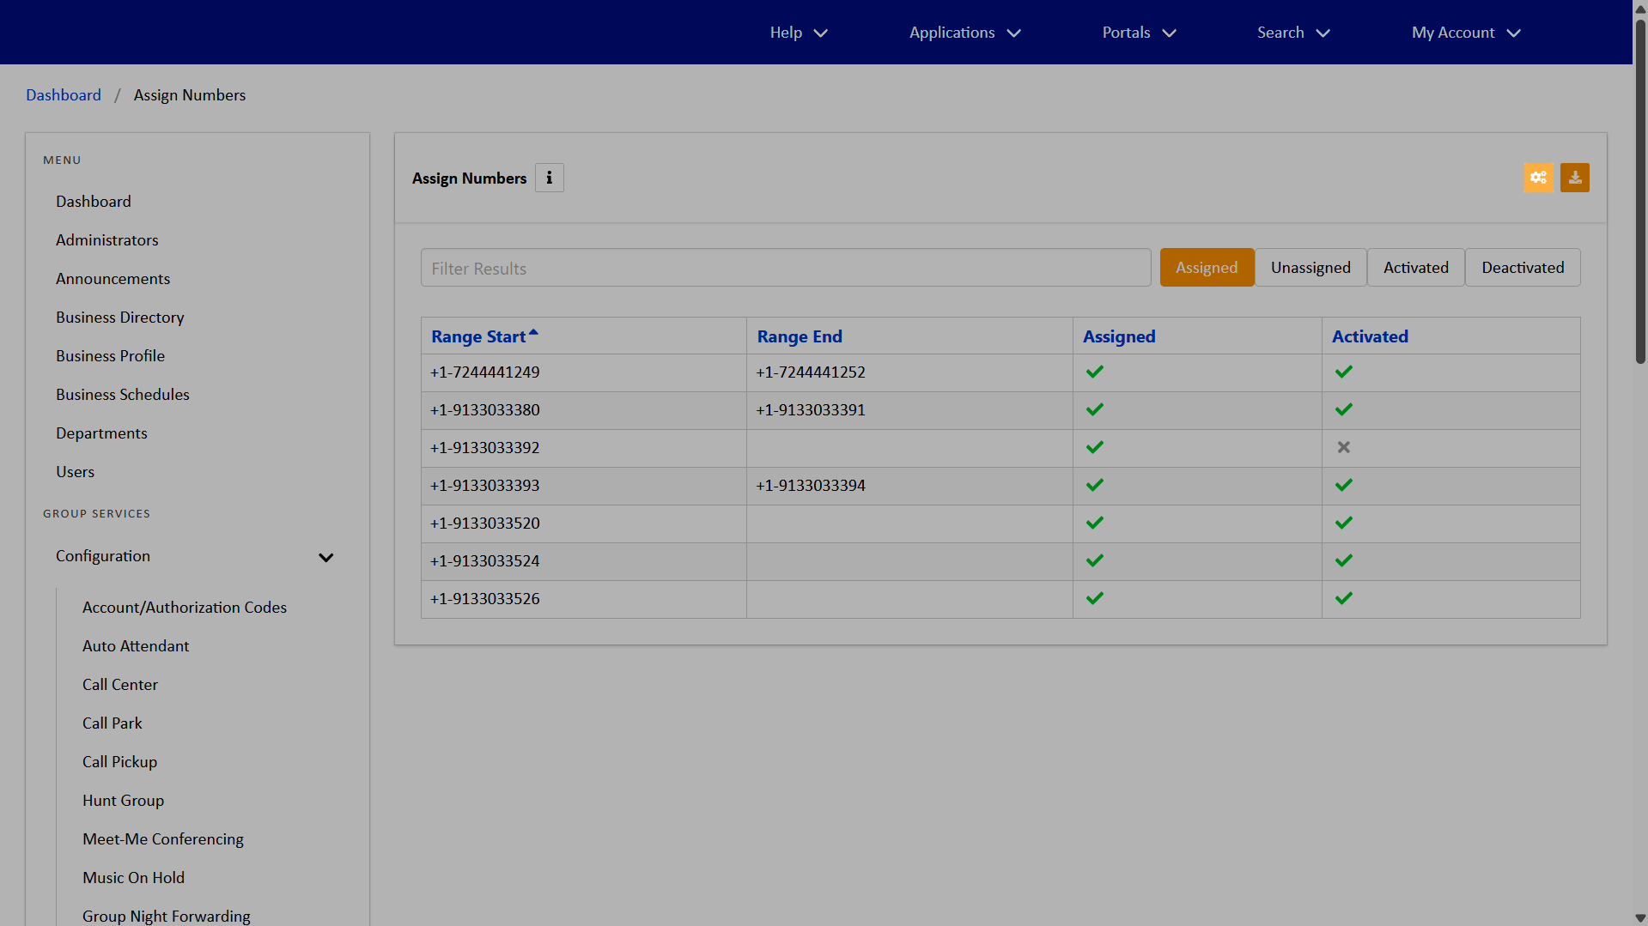Expand the Applications dropdown menu
Screen dimensions: 1648x926
click(x=964, y=33)
